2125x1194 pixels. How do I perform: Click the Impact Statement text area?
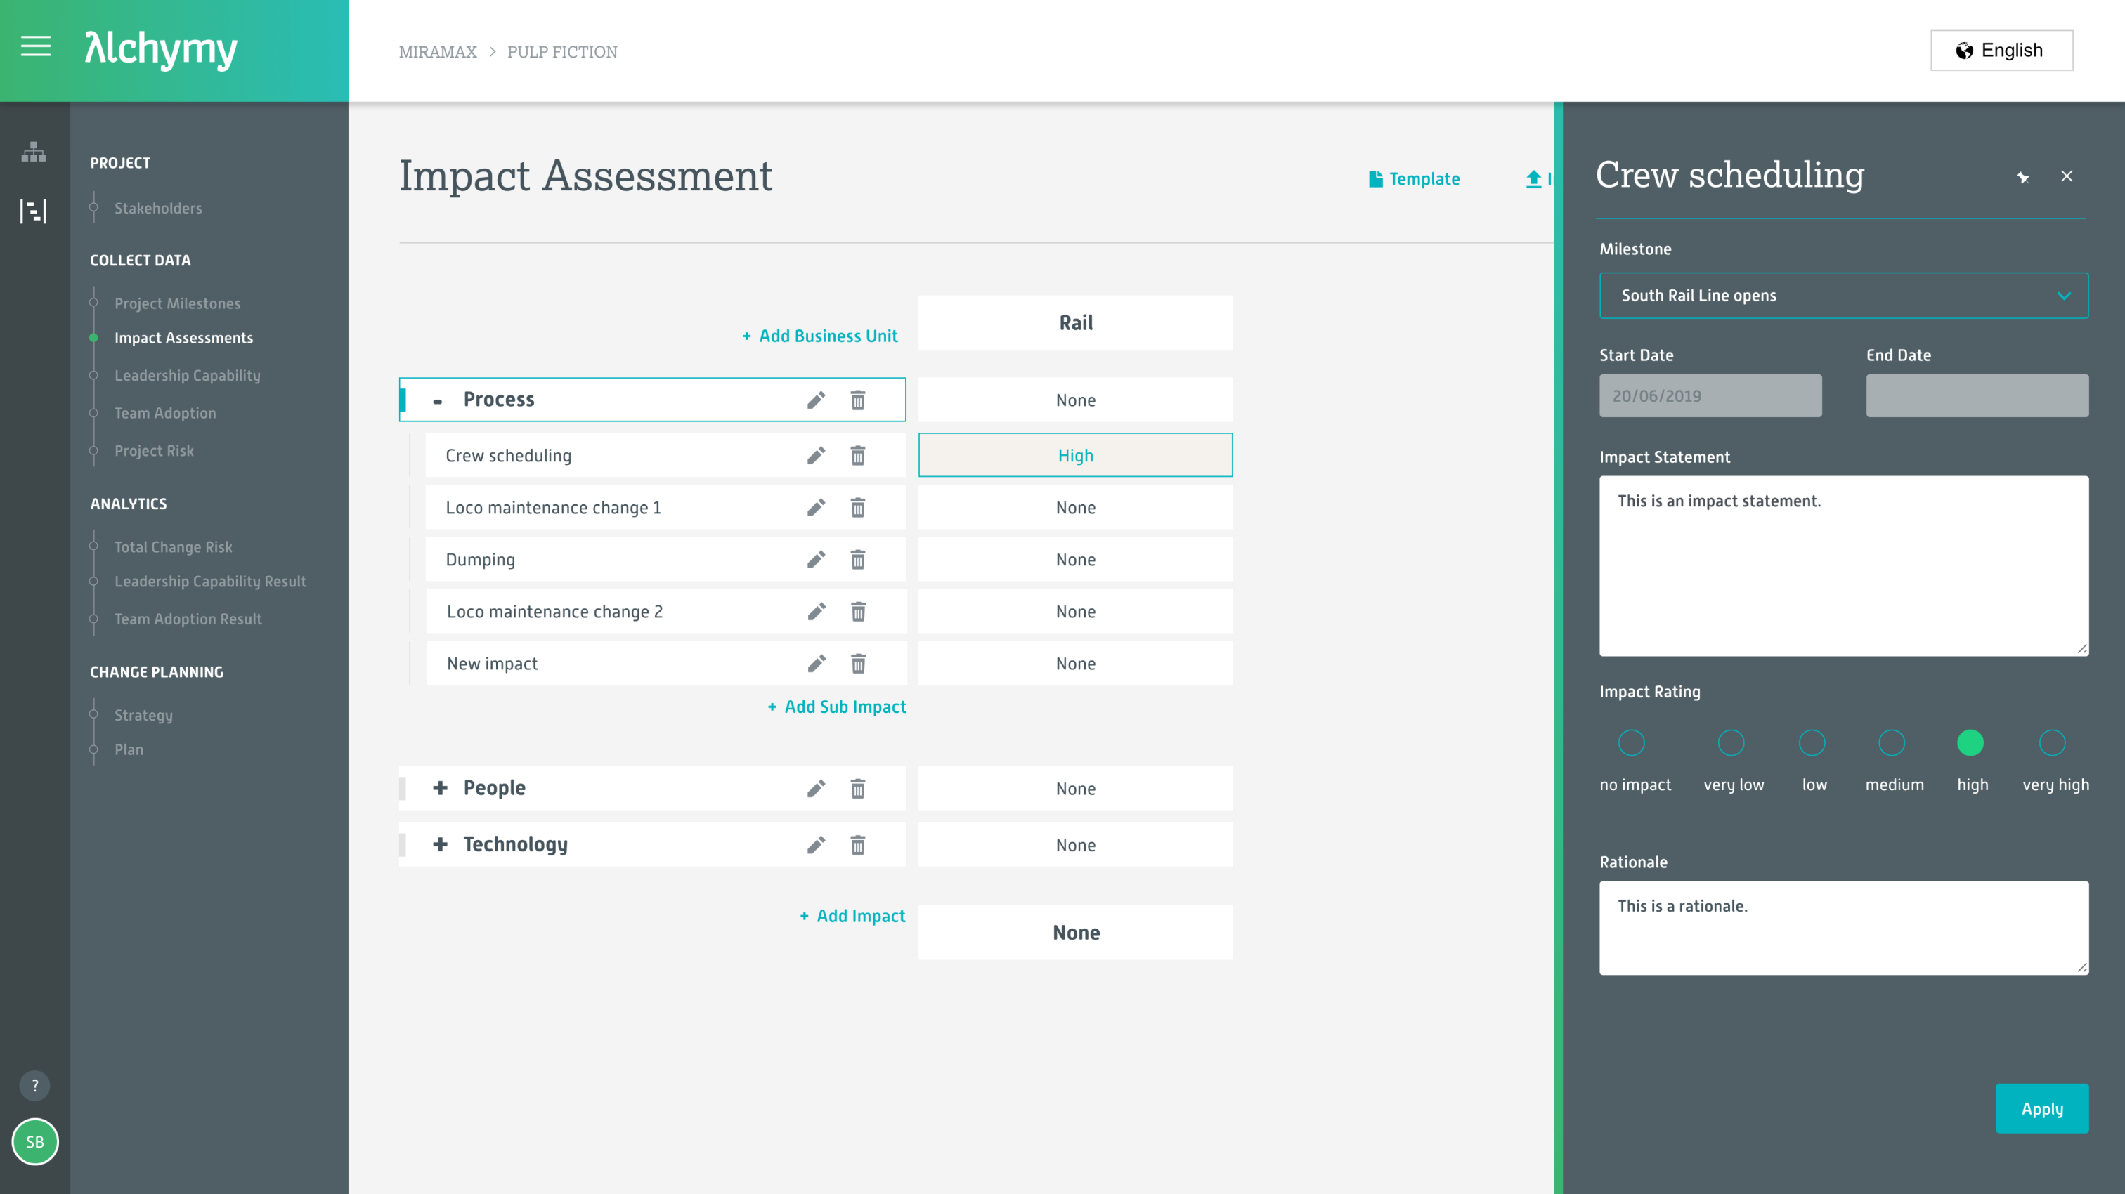click(1843, 565)
